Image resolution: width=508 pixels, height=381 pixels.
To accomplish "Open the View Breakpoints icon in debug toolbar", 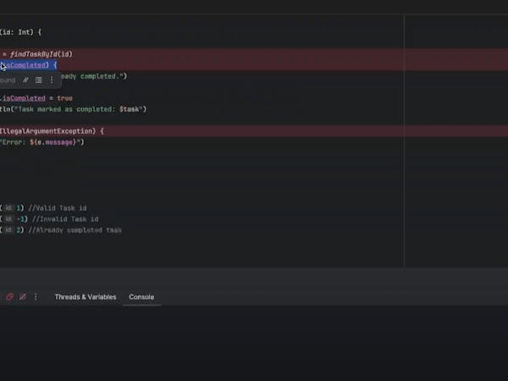I will [9, 297].
